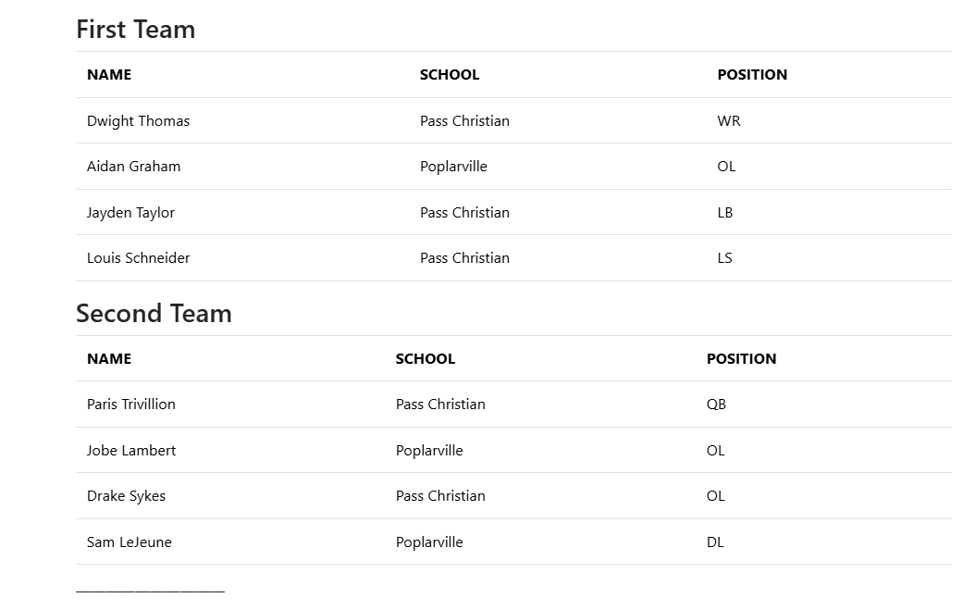Screen dimensions: 963x610
Task: Click the LB position cell
Action: click(x=725, y=213)
